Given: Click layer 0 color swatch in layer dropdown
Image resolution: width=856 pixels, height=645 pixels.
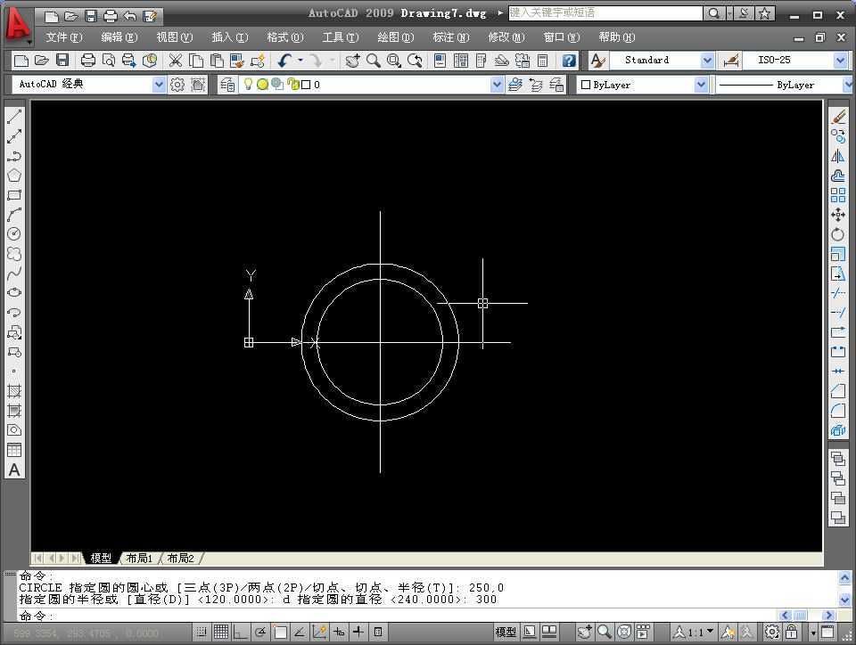Looking at the screenshot, I should [306, 85].
